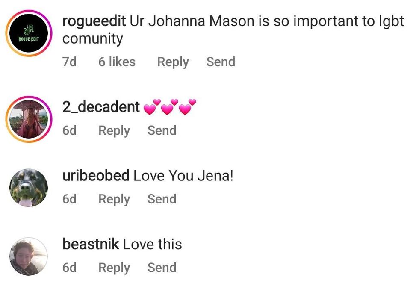
Task: Reply to 2_decadent's hearts comment
Action: tap(114, 130)
